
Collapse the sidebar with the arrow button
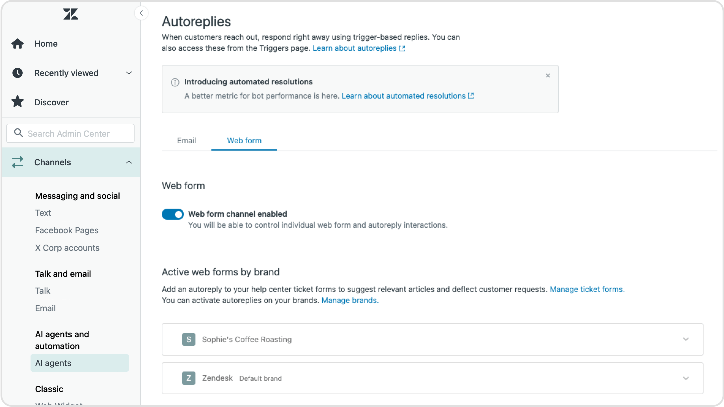[141, 13]
